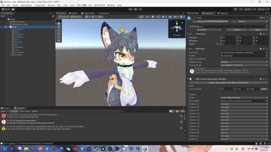Switch to the Asset Store tab
This screenshot has height=152, width=271.
[x=88, y=13]
